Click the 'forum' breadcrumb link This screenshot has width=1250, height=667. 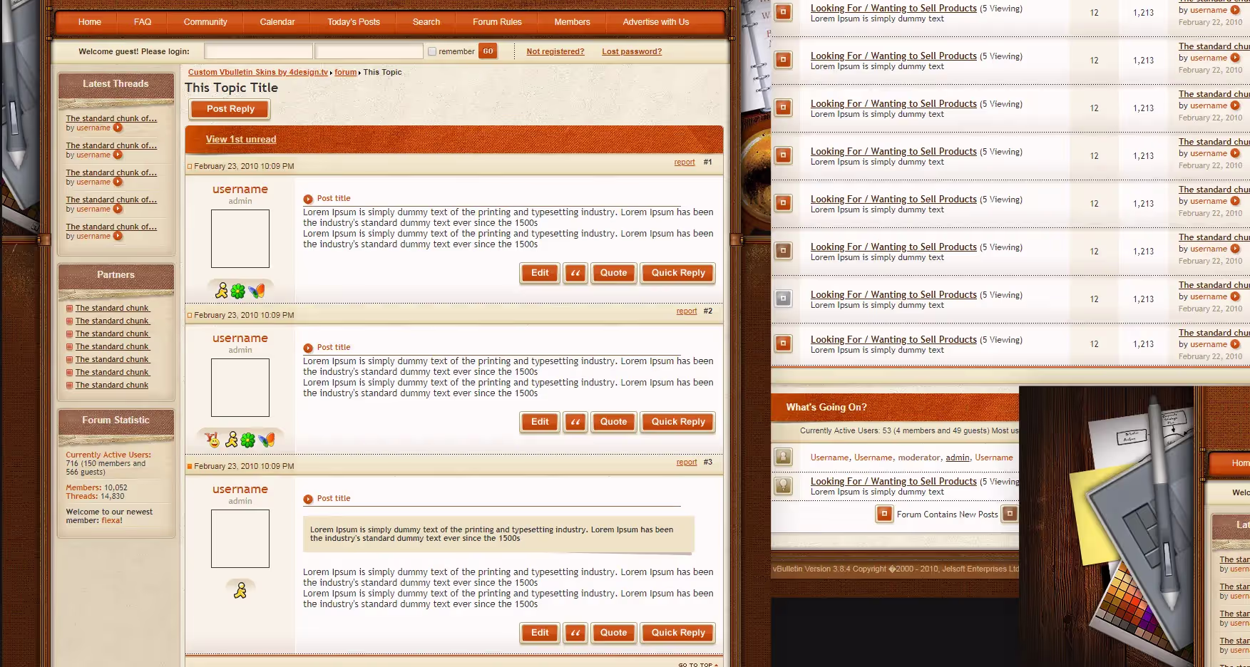346,72
